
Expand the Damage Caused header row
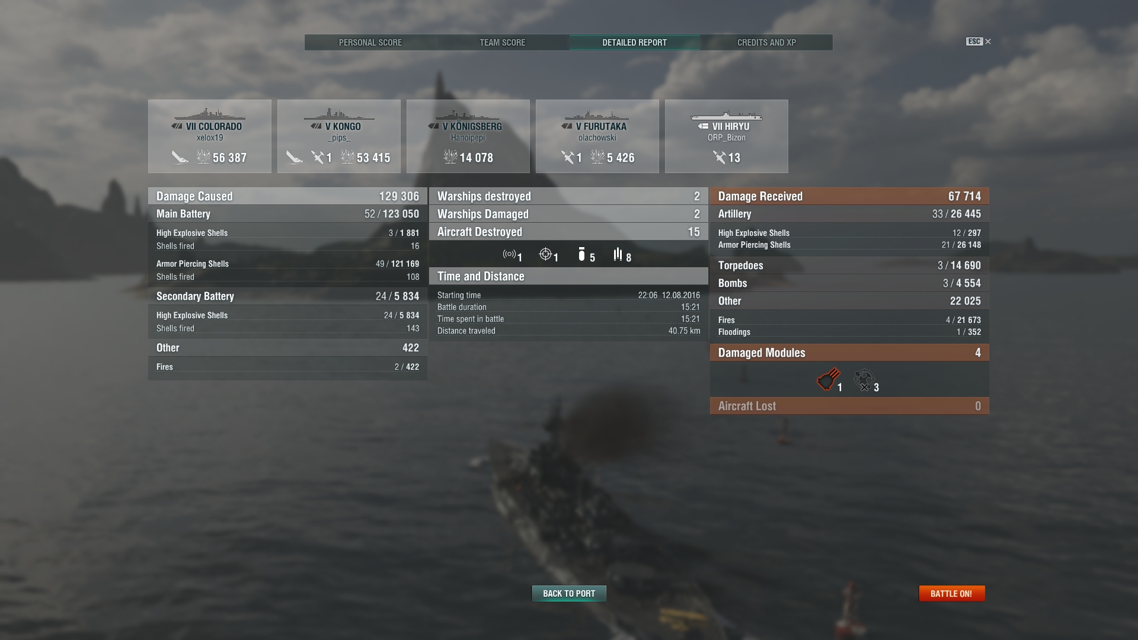pyautogui.click(x=287, y=196)
